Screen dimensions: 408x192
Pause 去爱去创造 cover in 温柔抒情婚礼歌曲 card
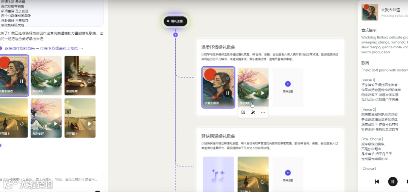(227, 93)
